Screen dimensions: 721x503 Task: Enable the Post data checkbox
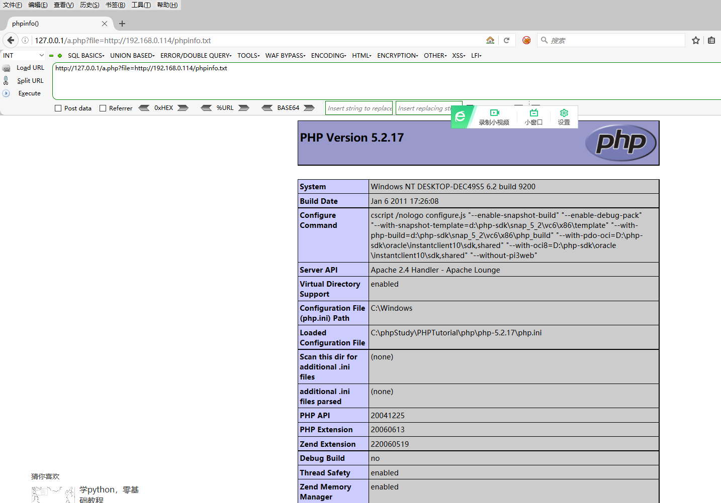pyautogui.click(x=58, y=108)
